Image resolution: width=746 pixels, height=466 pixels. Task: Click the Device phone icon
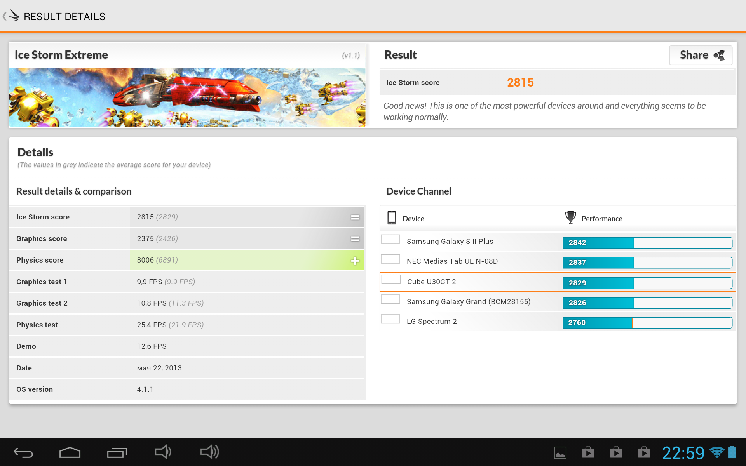(392, 218)
